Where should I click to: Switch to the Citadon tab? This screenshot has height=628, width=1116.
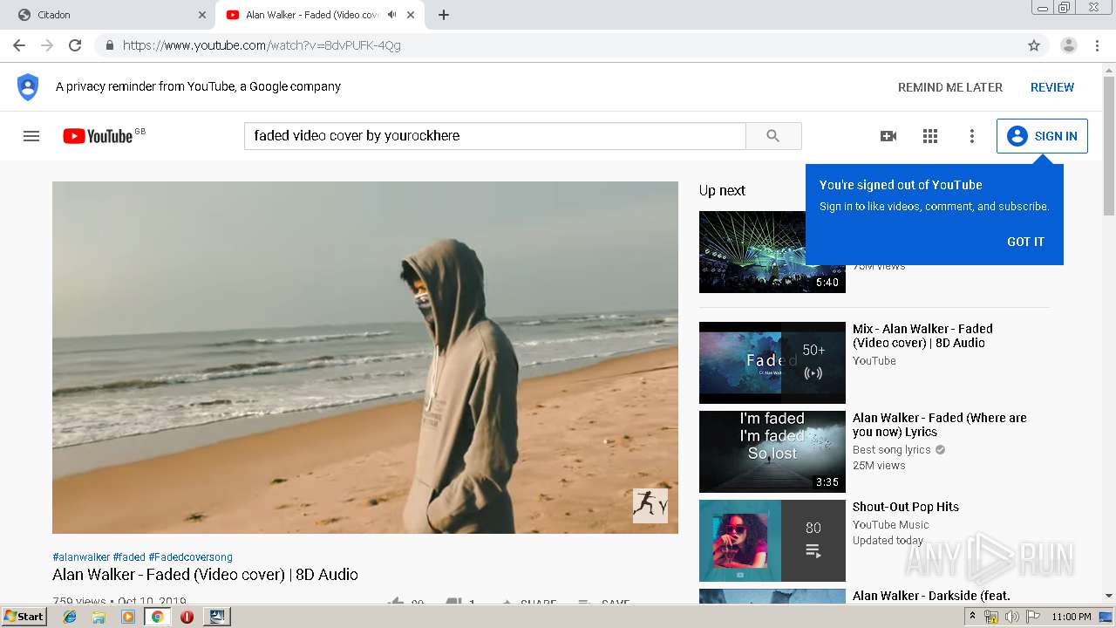[108, 15]
